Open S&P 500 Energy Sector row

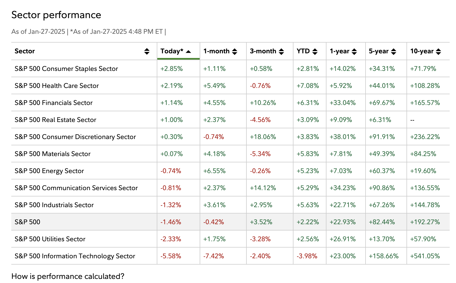tap(49, 171)
